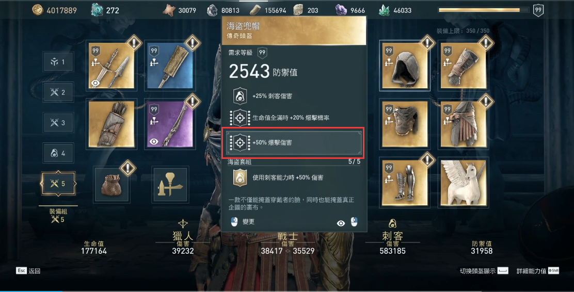Select the hooded helmet equipment slot

point(405,66)
